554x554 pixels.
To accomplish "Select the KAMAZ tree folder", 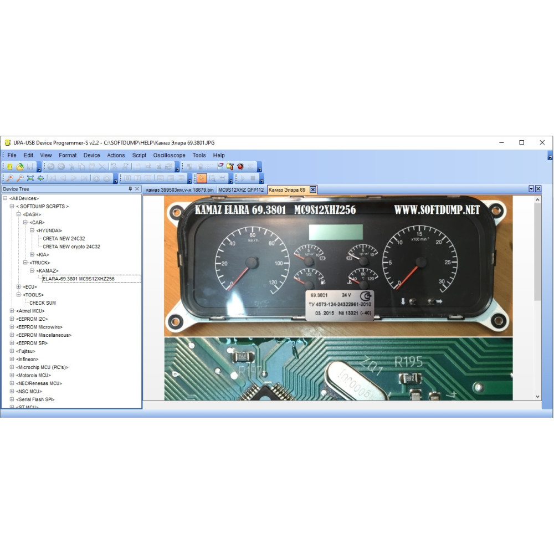I will [47, 271].
